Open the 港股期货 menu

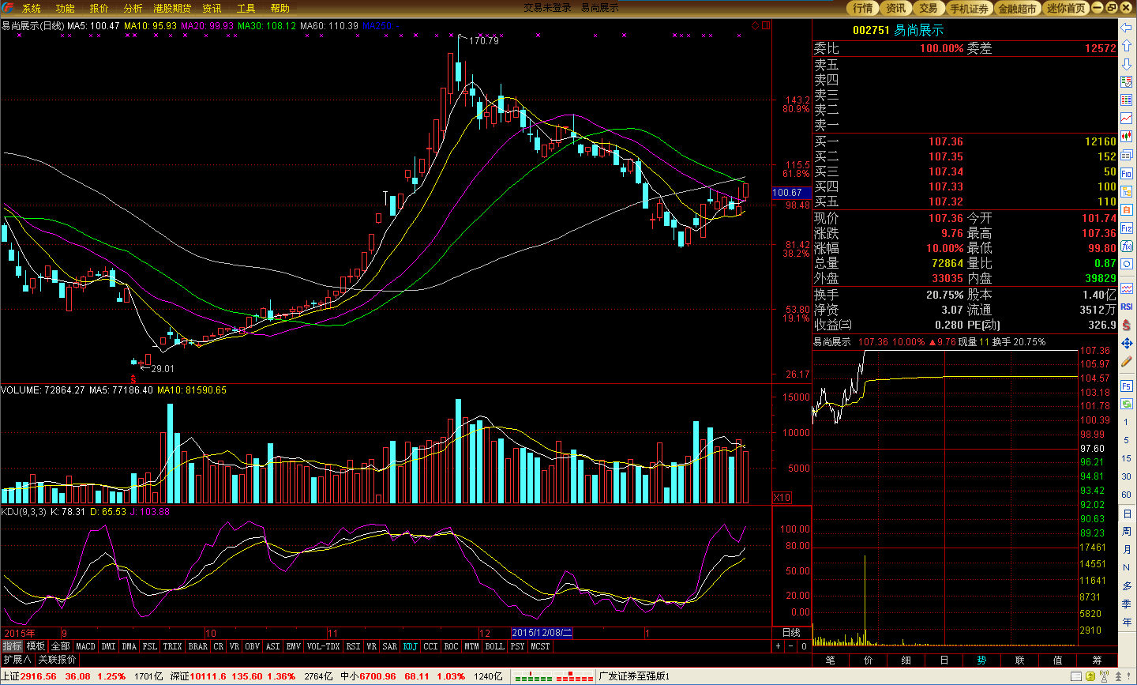172,8
